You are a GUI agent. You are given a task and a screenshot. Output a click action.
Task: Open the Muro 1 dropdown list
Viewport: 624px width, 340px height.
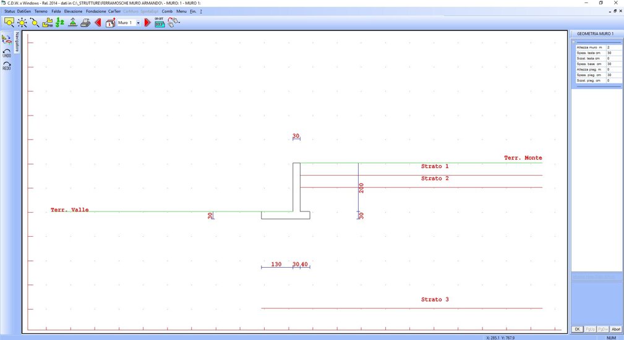pos(138,22)
